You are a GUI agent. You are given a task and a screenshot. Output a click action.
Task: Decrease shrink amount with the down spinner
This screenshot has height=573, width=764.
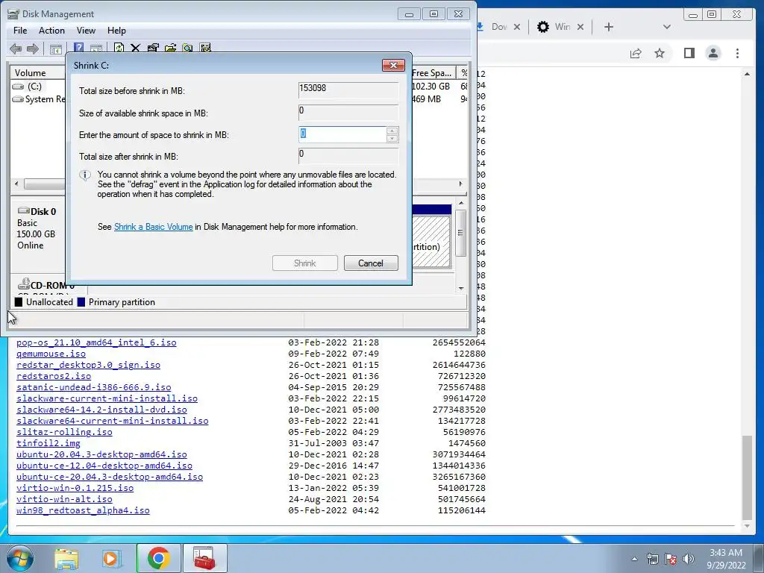[392, 138]
